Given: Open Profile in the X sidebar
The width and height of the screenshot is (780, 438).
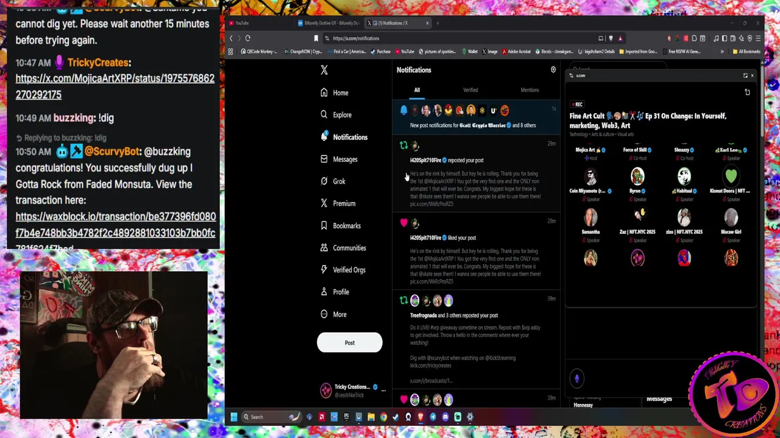Looking at the screenshot, I should tap(335, 291).
